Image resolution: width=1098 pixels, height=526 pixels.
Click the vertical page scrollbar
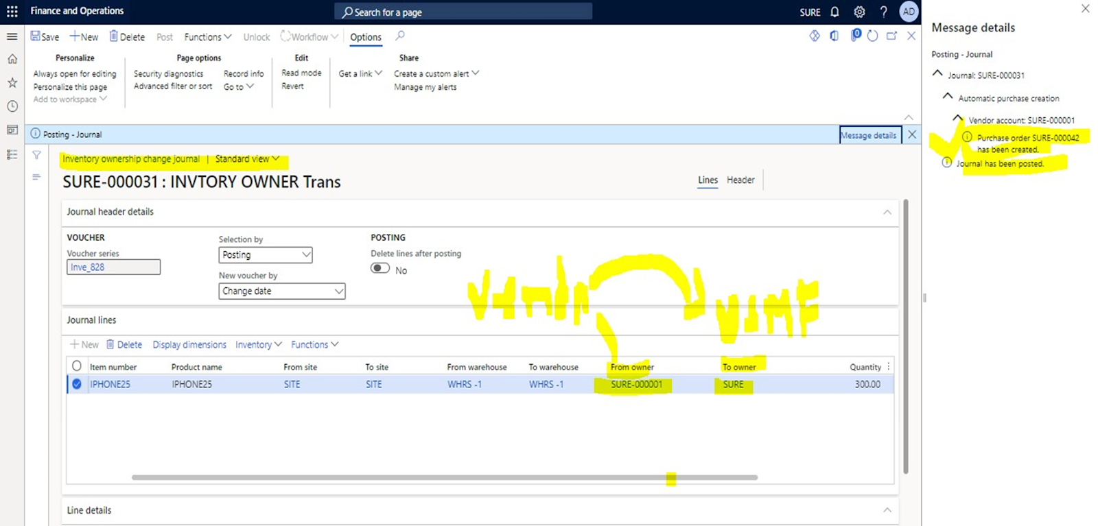click(906, 336)
